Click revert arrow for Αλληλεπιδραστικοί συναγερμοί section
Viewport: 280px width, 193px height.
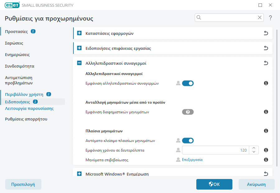tap(266, 63)
